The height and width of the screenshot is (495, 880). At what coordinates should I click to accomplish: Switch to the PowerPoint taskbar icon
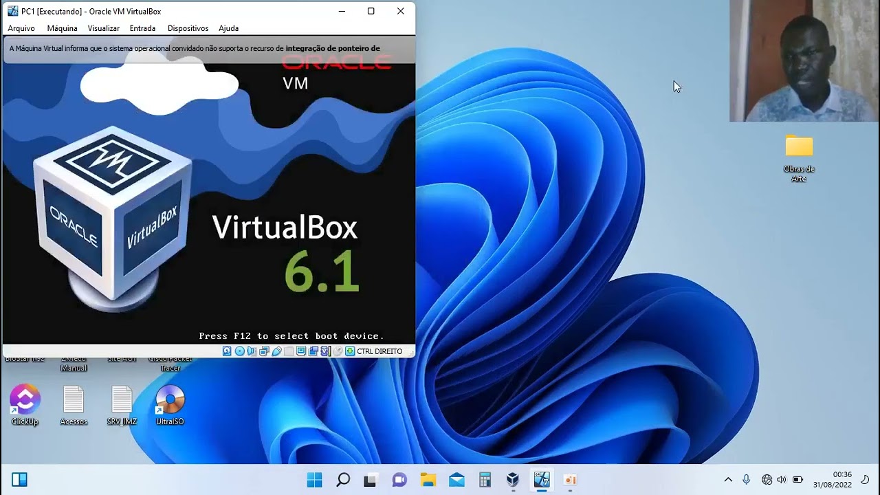570,479
